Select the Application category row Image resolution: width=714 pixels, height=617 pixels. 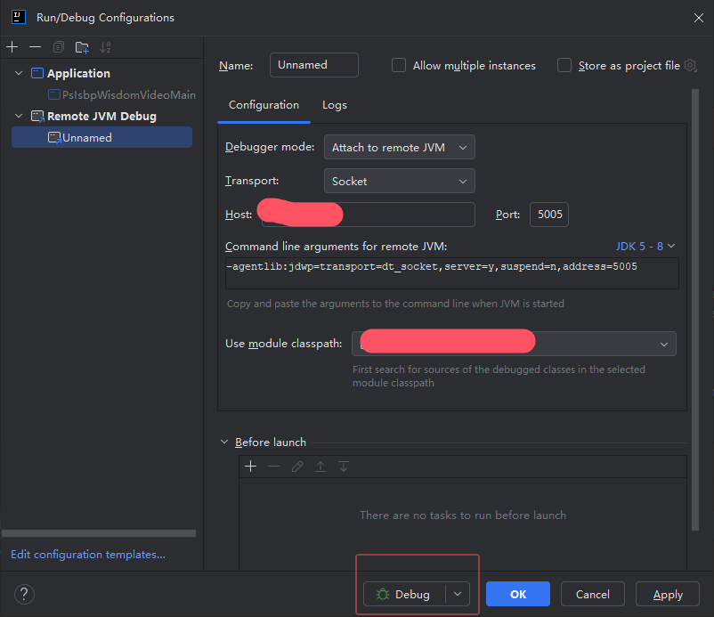click(x=70, y=73)
